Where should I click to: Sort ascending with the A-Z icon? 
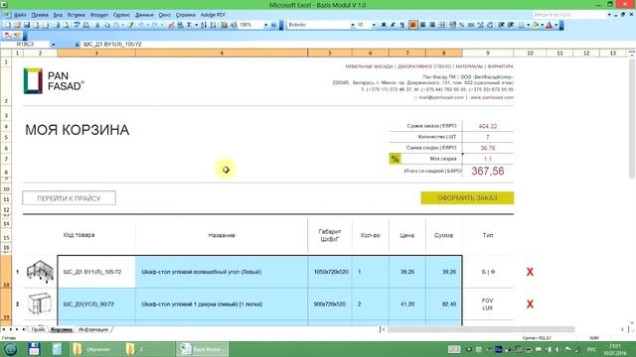[x=204, y=25]
